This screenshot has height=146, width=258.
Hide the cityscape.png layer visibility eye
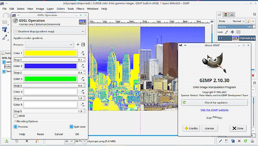(x=220, y=38)
